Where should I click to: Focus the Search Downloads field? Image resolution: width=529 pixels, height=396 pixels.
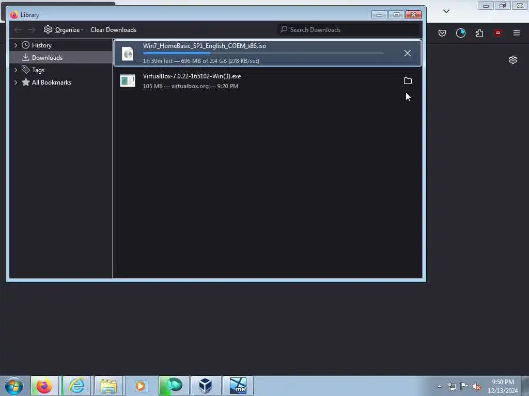[349, 29]
